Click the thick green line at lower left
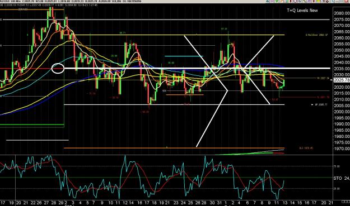350x206 pixels. [x=32, y=124]
